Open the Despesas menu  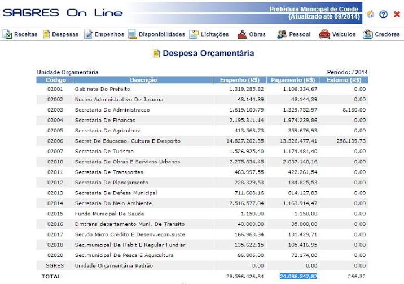pyautogui.click(x=65, y=34)
